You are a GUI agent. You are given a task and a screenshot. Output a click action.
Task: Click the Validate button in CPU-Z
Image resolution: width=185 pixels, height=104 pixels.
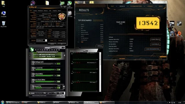pos(52,44)
